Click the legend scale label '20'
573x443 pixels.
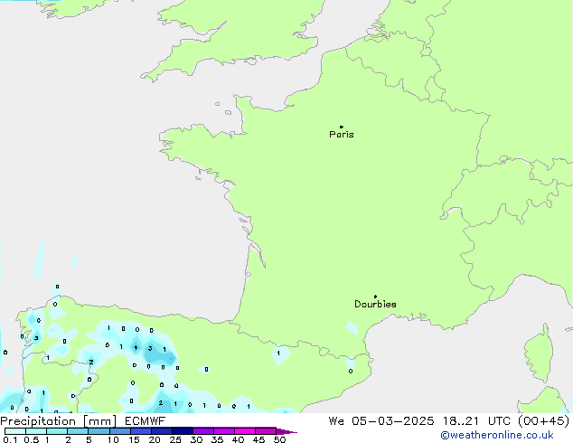point(155,439)
